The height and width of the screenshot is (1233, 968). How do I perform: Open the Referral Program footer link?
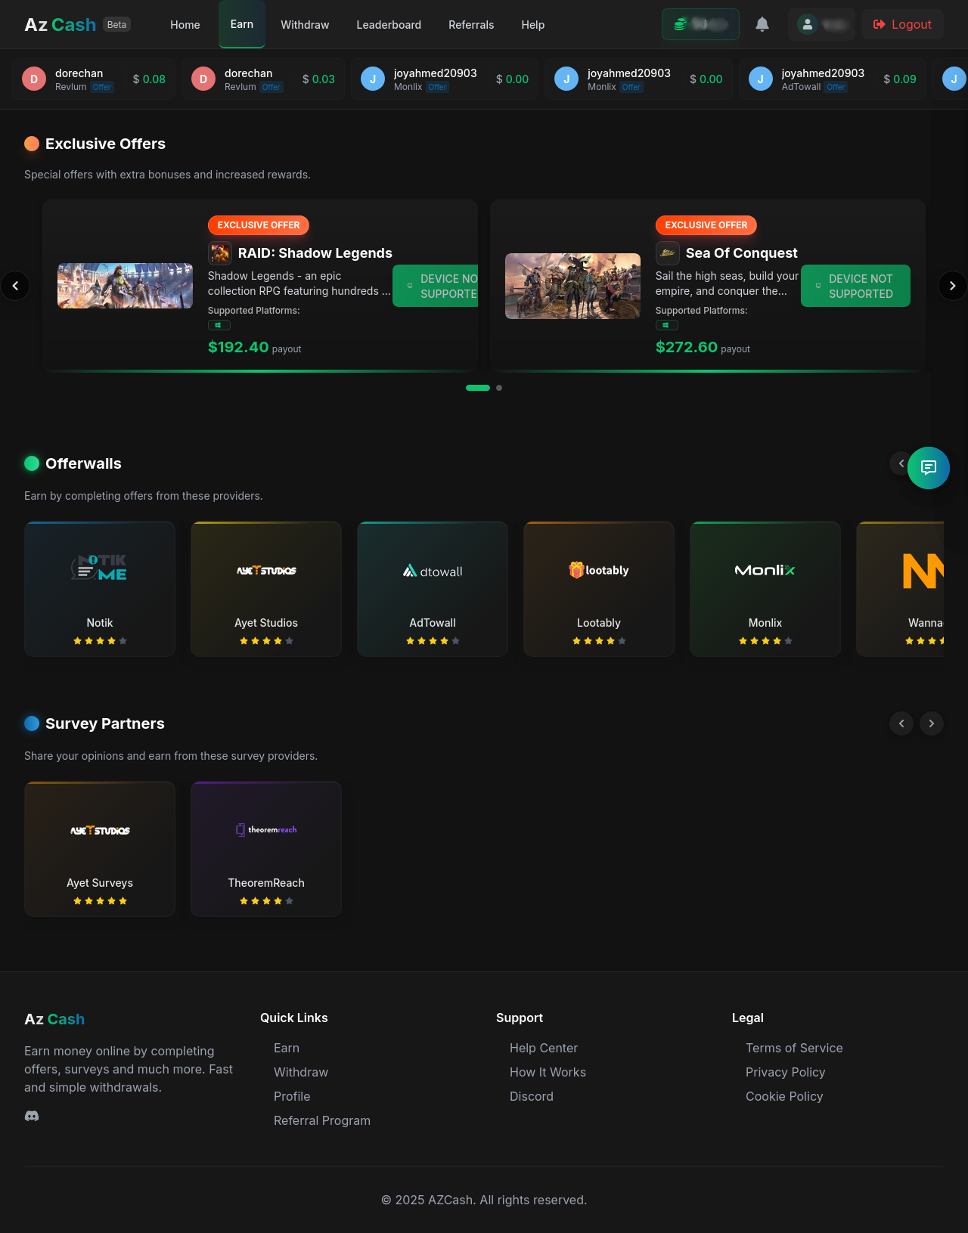point(322,1120)
